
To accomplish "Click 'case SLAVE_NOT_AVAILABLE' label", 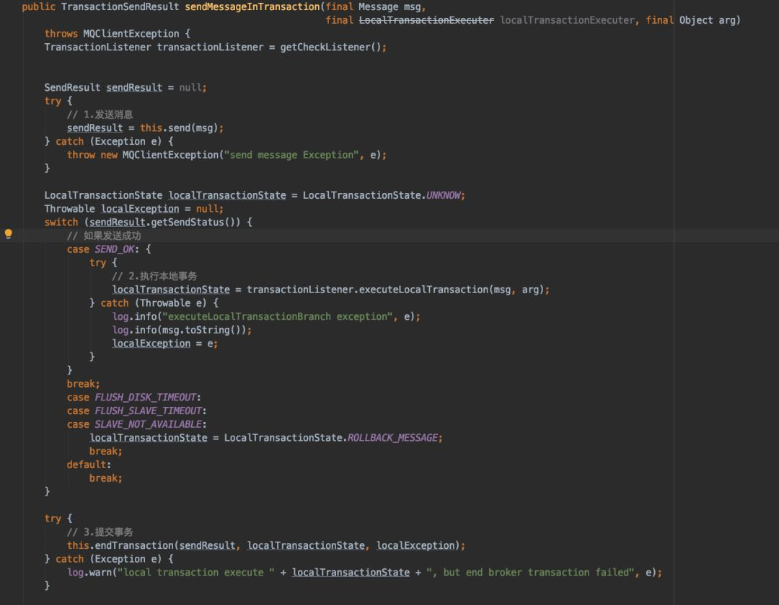I will point(136,424).
